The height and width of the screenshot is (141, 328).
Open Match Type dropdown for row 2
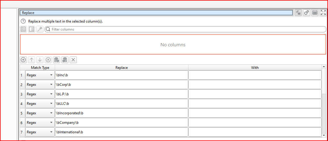[x=40, y=85]
